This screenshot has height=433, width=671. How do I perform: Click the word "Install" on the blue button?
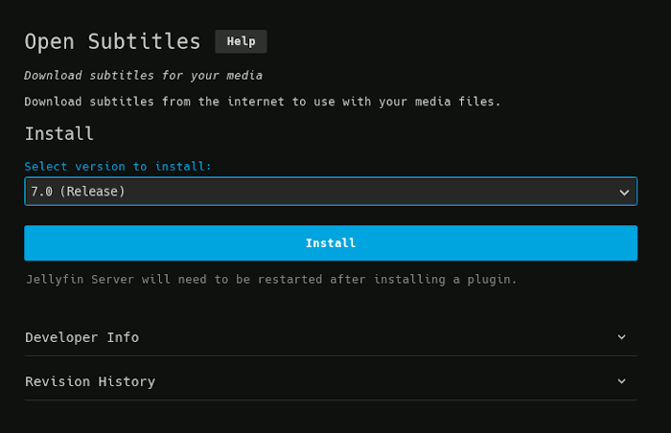[x=331, y=243]
